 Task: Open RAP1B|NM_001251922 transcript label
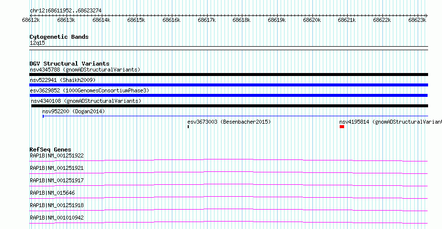pos(57,155)
